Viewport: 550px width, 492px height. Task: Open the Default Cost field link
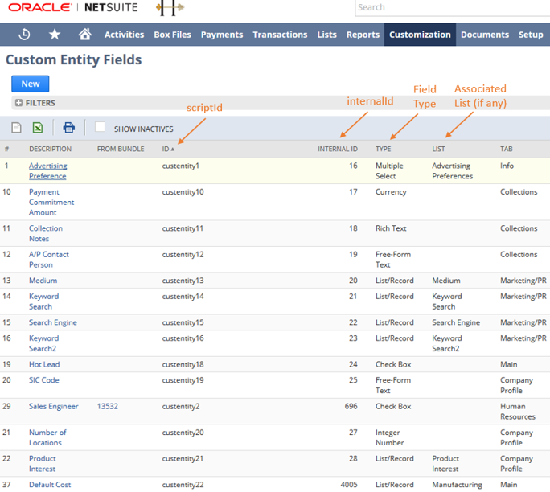[50, 485]
